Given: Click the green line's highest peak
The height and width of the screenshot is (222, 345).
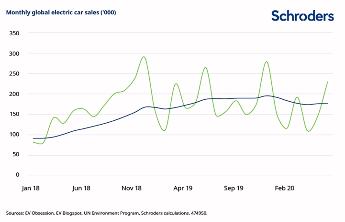Looking at the screenshot, I should point(144,57).
